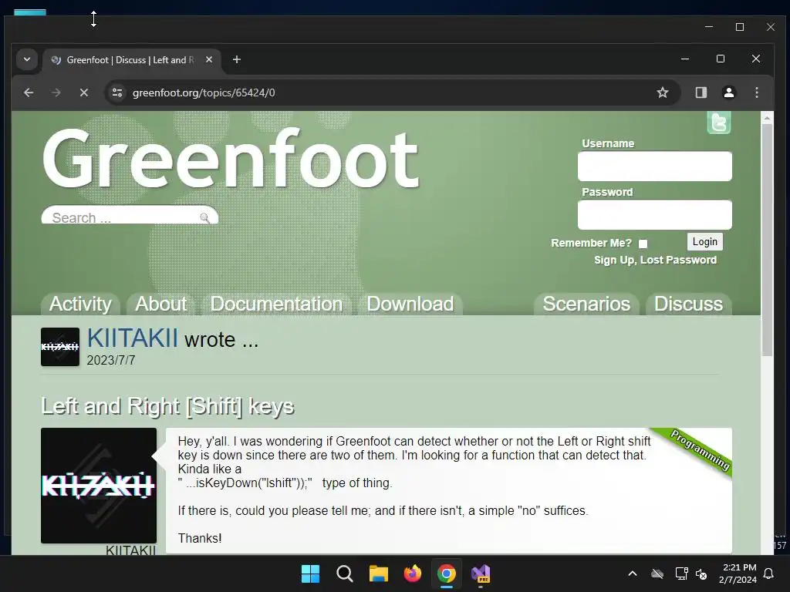Go back with the browser back arrow
The image size is (790, 592).
29,92
